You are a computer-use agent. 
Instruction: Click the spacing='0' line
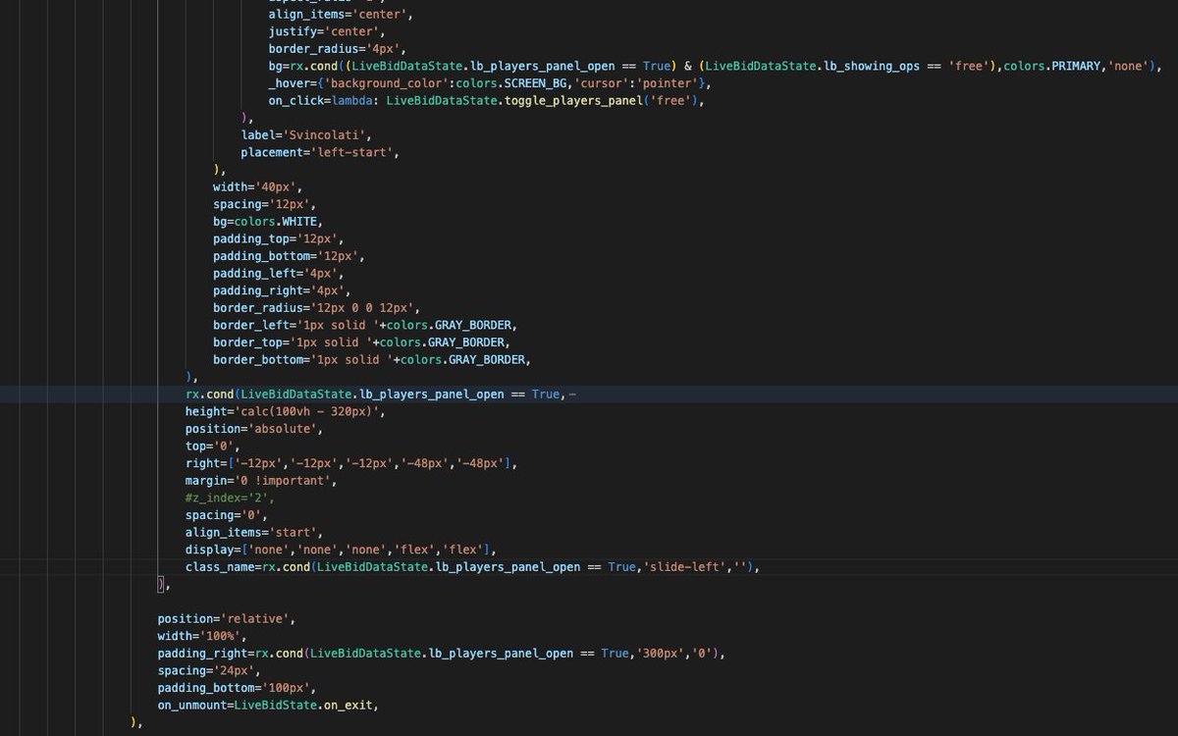point(227,515)
